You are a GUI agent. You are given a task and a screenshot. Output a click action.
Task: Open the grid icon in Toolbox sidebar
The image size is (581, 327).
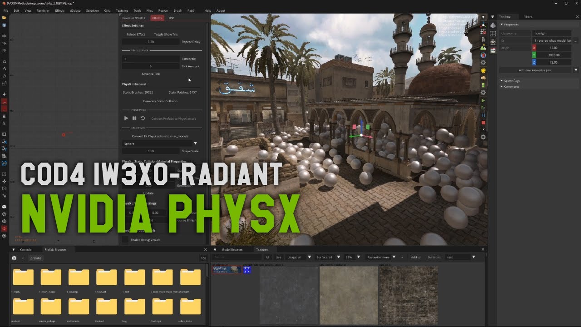(x=493, y=34)
